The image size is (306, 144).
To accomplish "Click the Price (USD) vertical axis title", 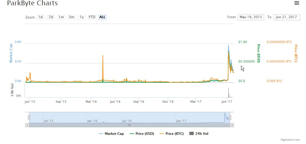I will pos(259,53).
